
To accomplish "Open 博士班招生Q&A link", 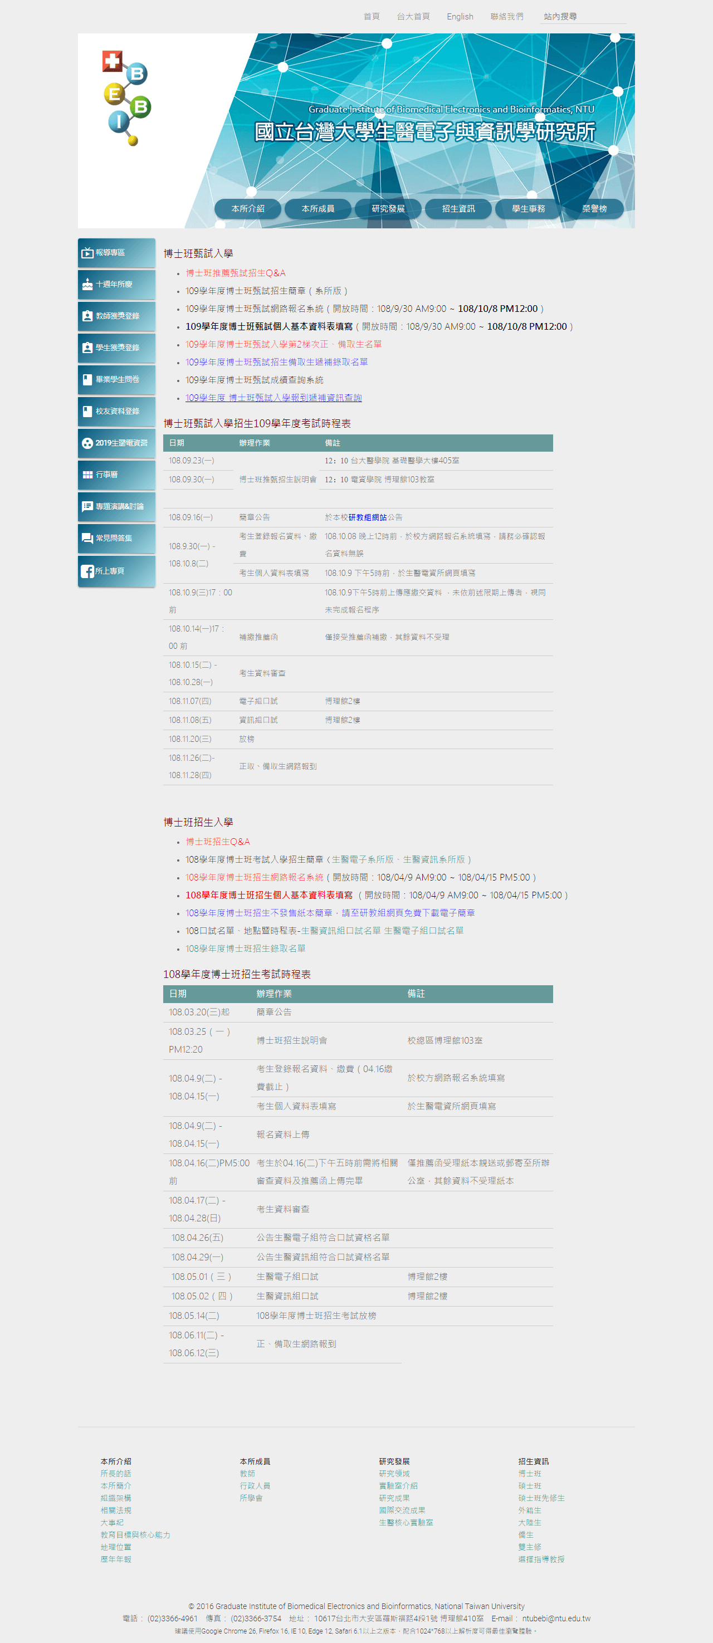I will [x=217, y=842].
